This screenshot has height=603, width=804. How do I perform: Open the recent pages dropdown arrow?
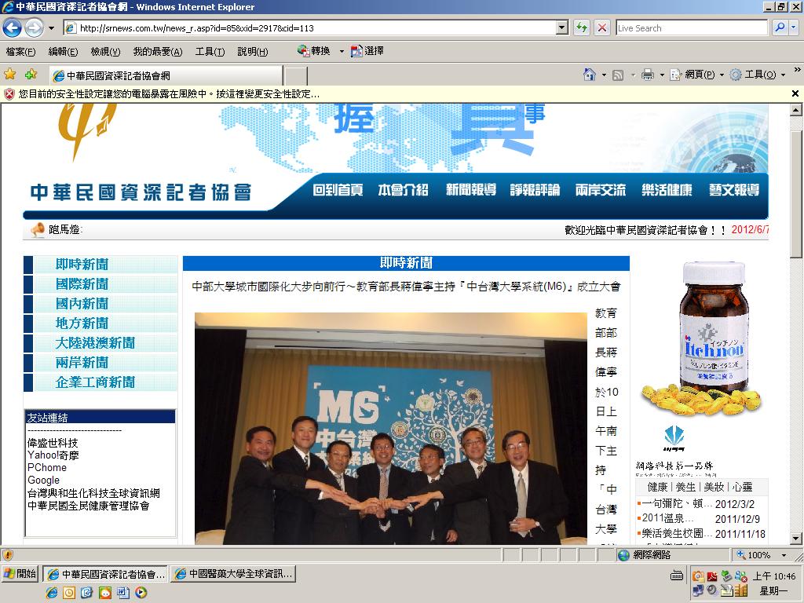pyautogui.click(x=51, y=28)
